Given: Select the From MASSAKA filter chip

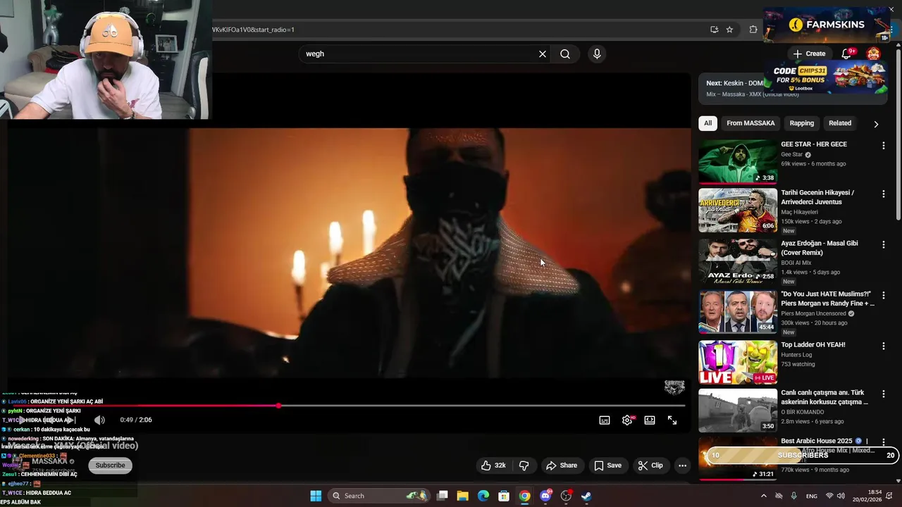Looking at the screenshot, I should [x=750, y=123].
